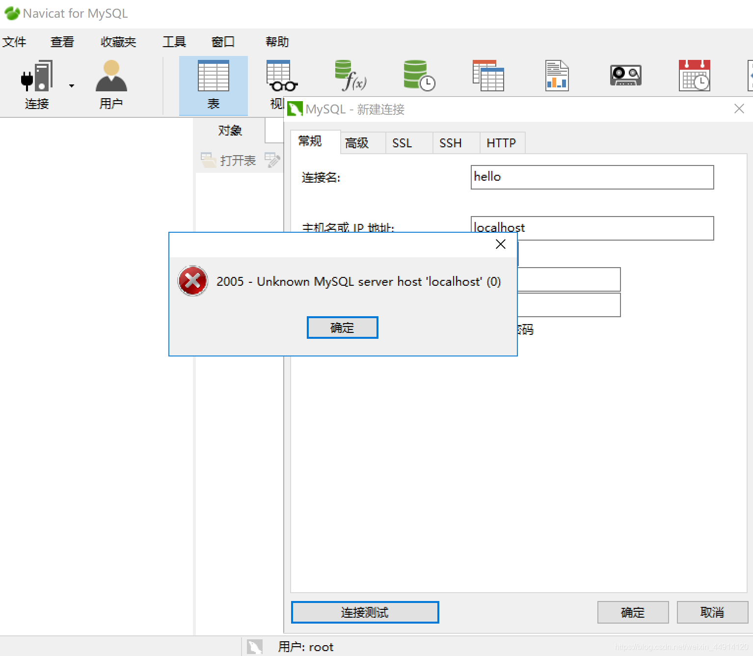
Task: Switch to the General (常规) tab
Action: click(315, 142)
